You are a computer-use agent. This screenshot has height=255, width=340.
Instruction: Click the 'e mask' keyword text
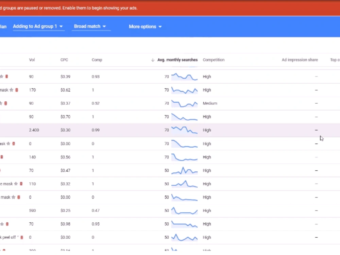point(6,184)
